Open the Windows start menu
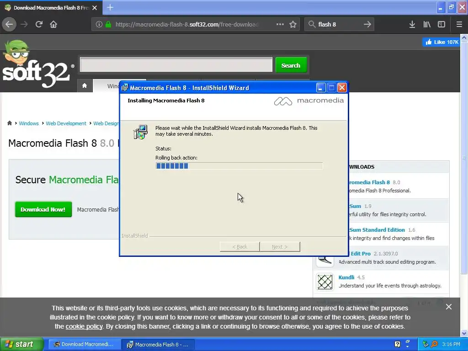 coord(22,345)
